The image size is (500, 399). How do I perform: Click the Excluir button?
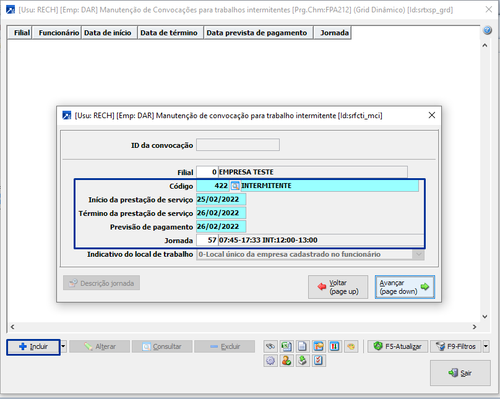click(225, 346)
